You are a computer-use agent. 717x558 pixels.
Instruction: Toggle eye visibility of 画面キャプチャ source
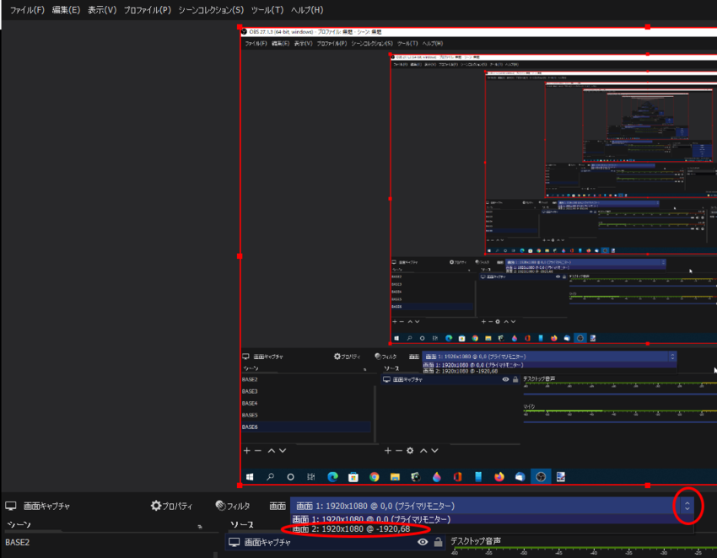coord(423,542)
